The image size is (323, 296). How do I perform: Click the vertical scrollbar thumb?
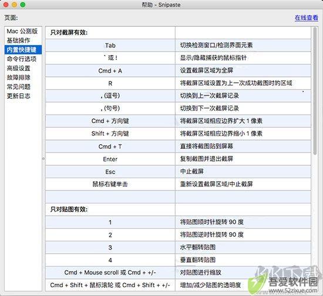pos(315,91)
